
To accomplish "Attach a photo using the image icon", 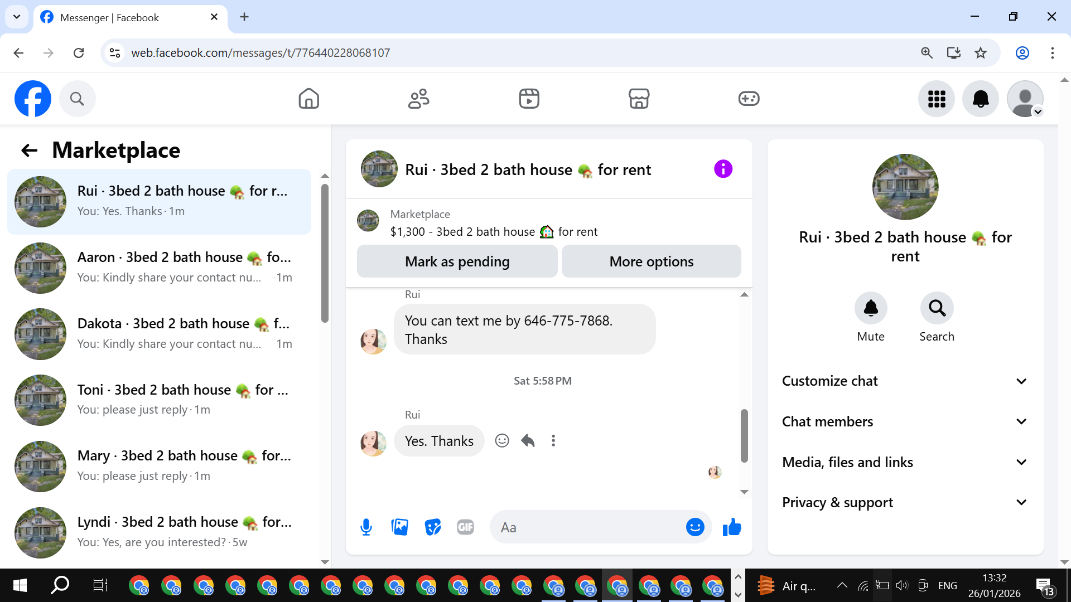I will point(399,527).
